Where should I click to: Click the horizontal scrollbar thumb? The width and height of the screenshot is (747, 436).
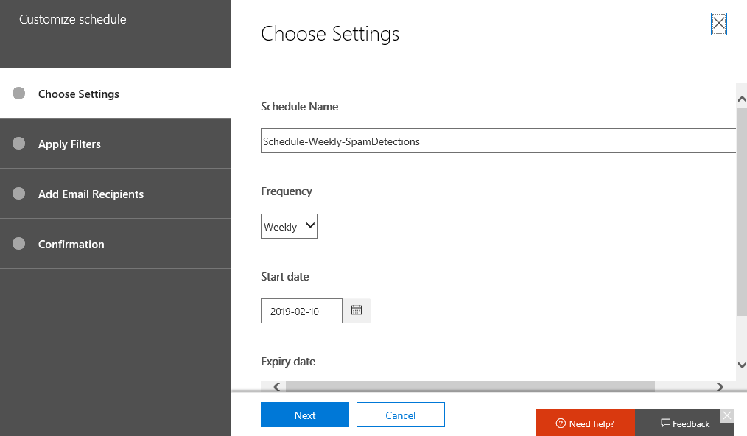click(469, 387)
